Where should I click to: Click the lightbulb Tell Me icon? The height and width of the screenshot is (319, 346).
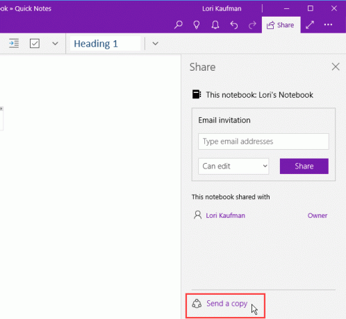tap(197, 25)
